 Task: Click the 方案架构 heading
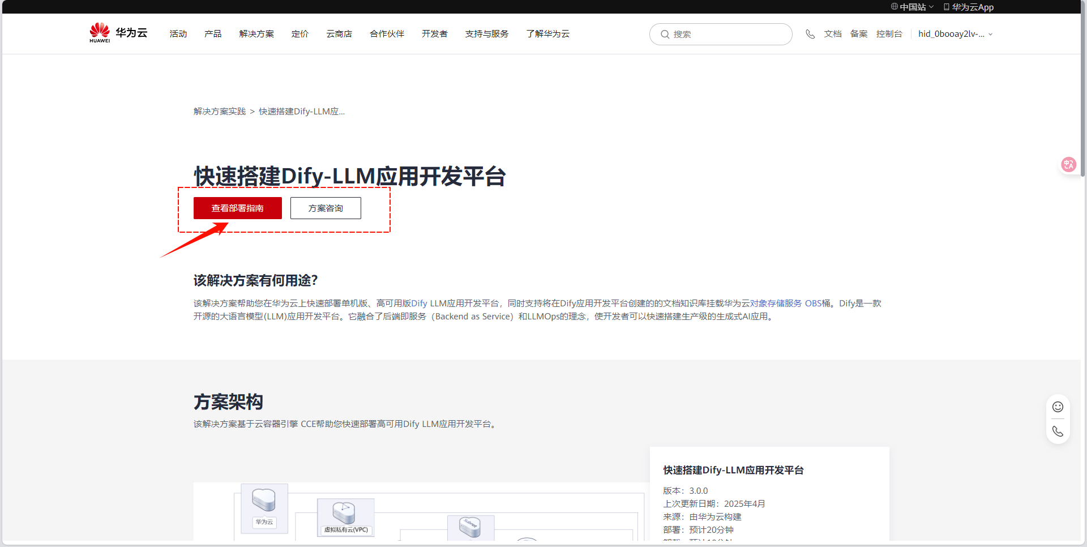click(228, 402)
